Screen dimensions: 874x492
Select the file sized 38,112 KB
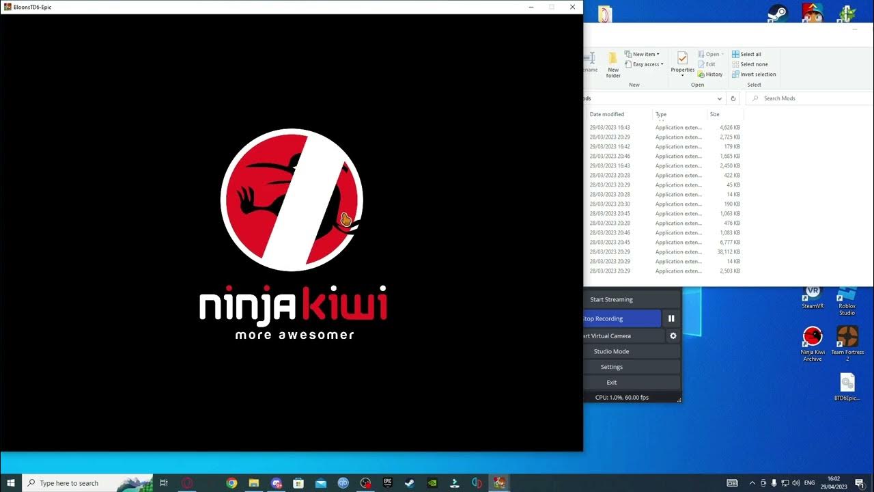[x=664, y=251]
